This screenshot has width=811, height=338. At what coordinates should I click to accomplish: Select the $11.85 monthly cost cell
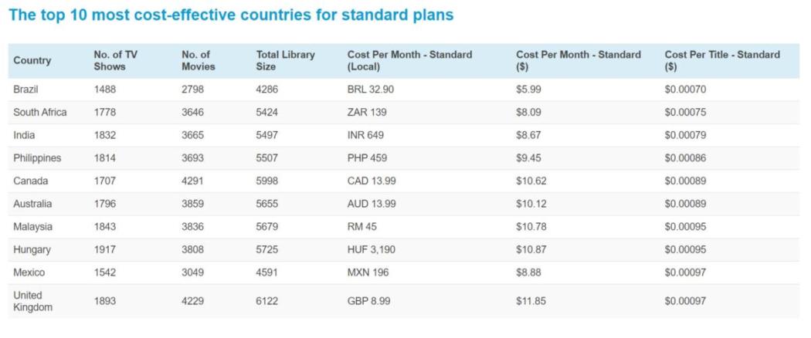click(x=531, y=301)
